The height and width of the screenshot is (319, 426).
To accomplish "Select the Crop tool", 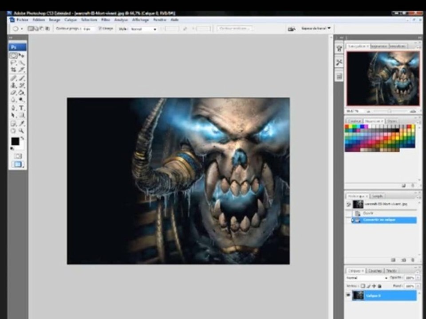I will [14, 70].
